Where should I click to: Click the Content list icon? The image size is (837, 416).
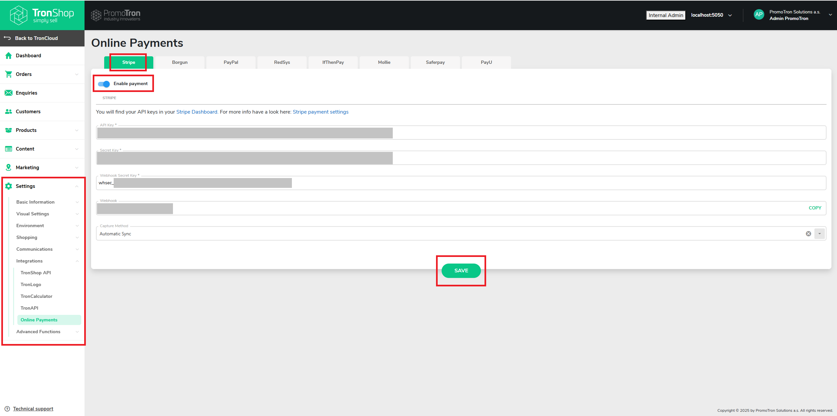9,149
